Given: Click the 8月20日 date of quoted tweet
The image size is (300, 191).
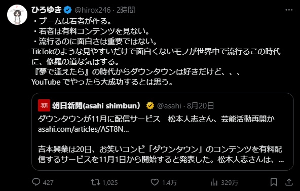Looking at the screenshot, I should pyautogui.click(x=200, y=105).
